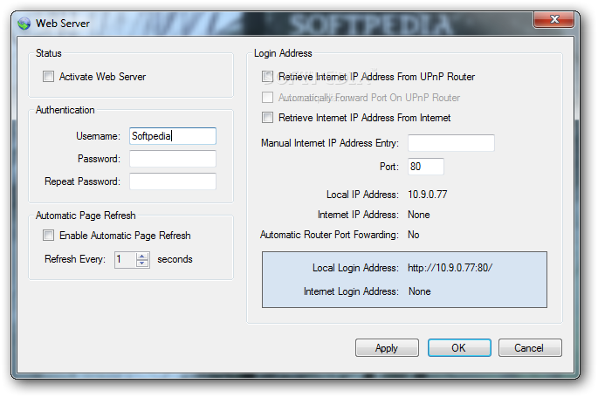Confirm settings with the OK button

pyautogui.click(x=459, y=348)
